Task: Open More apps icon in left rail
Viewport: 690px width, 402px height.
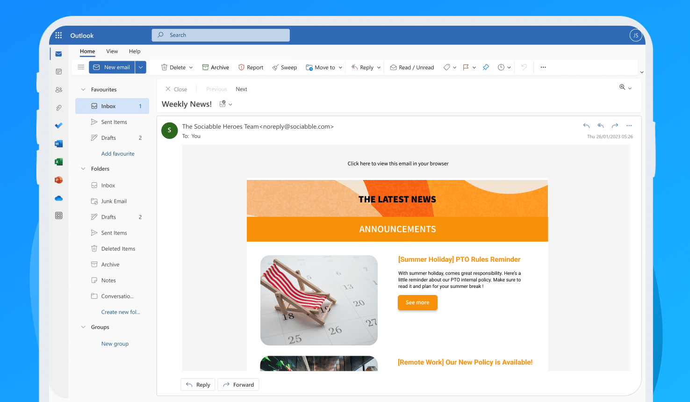Action: click(x=58, y=215)
